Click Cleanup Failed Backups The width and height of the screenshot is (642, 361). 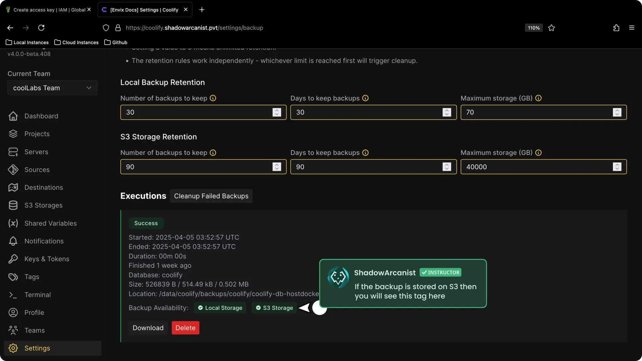point(211,196)
